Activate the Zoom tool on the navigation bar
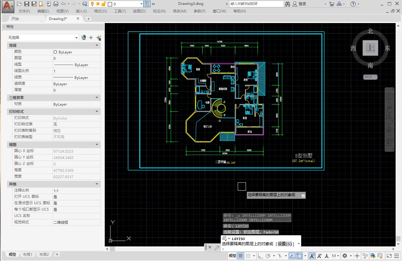 [x=390, y=117]
